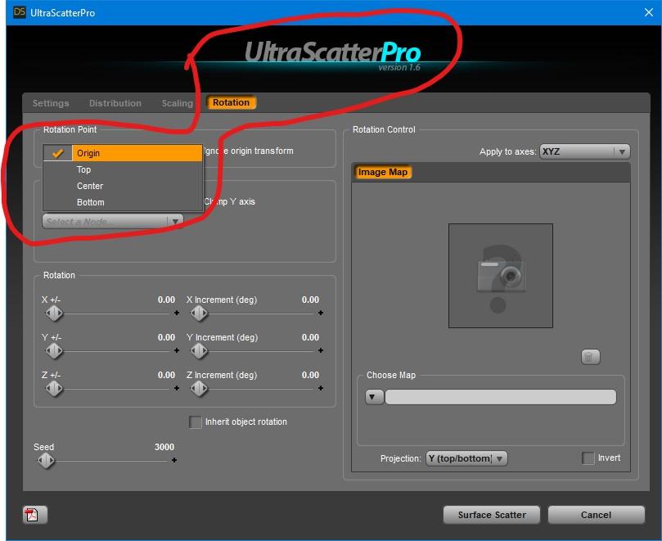Toggle the Invert checkbox
The height and width of the screenshot is (541, 662).
pyautogui.click(x=588, y=458)
